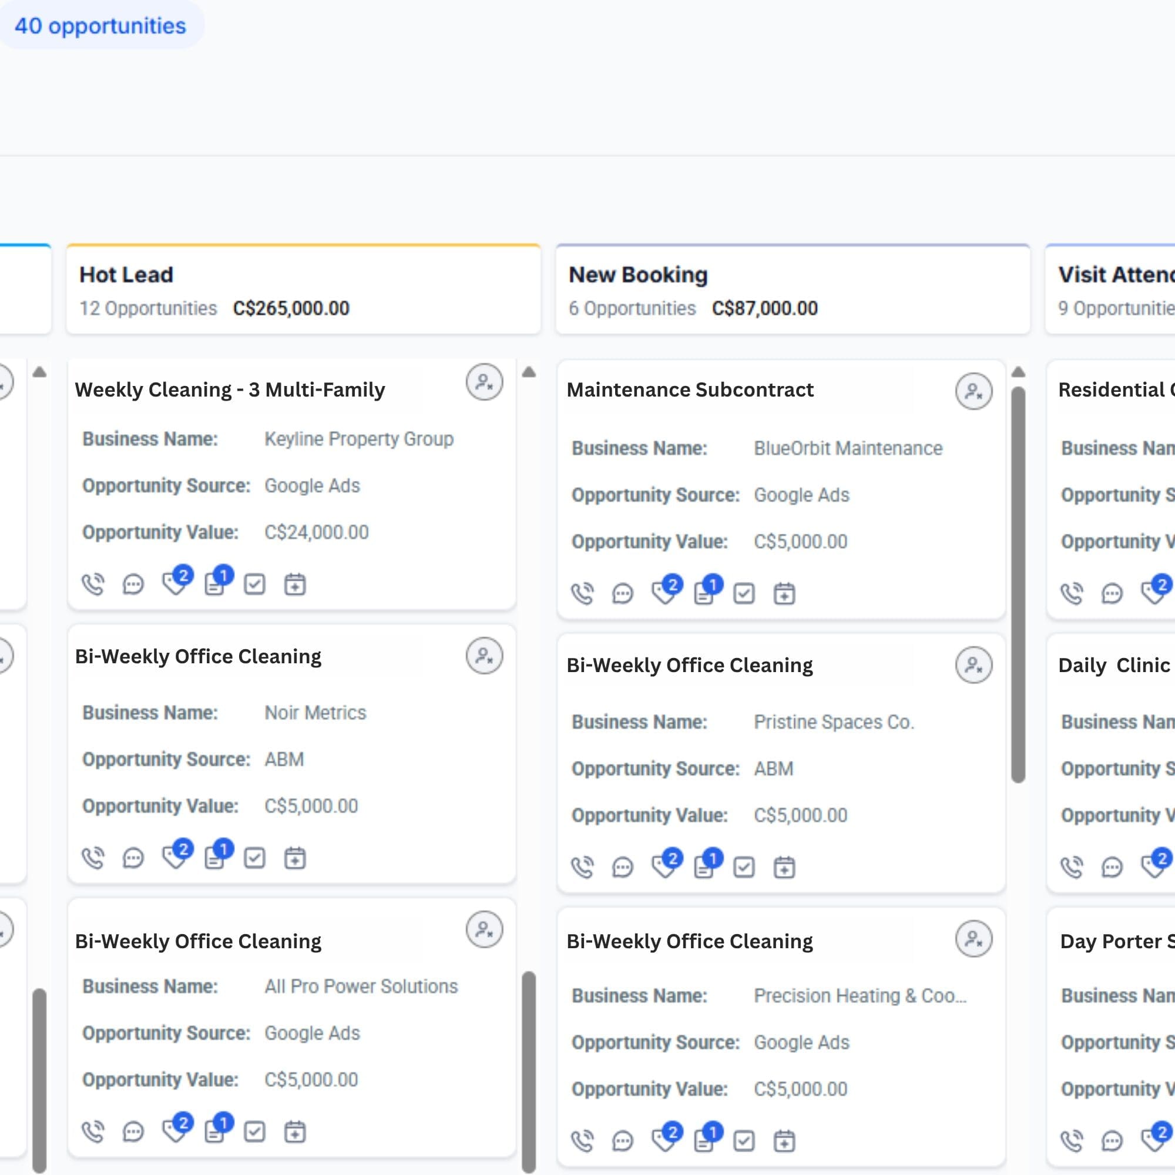The image size is (1175, 1175).
Task: Click the Keyline Property Group business name
Action: 360,439
